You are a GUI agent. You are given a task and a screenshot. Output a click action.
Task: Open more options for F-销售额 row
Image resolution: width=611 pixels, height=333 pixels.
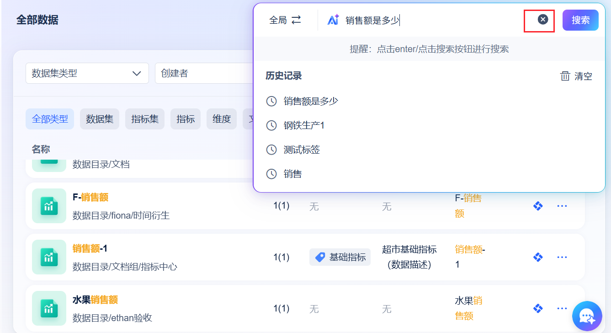562,206
